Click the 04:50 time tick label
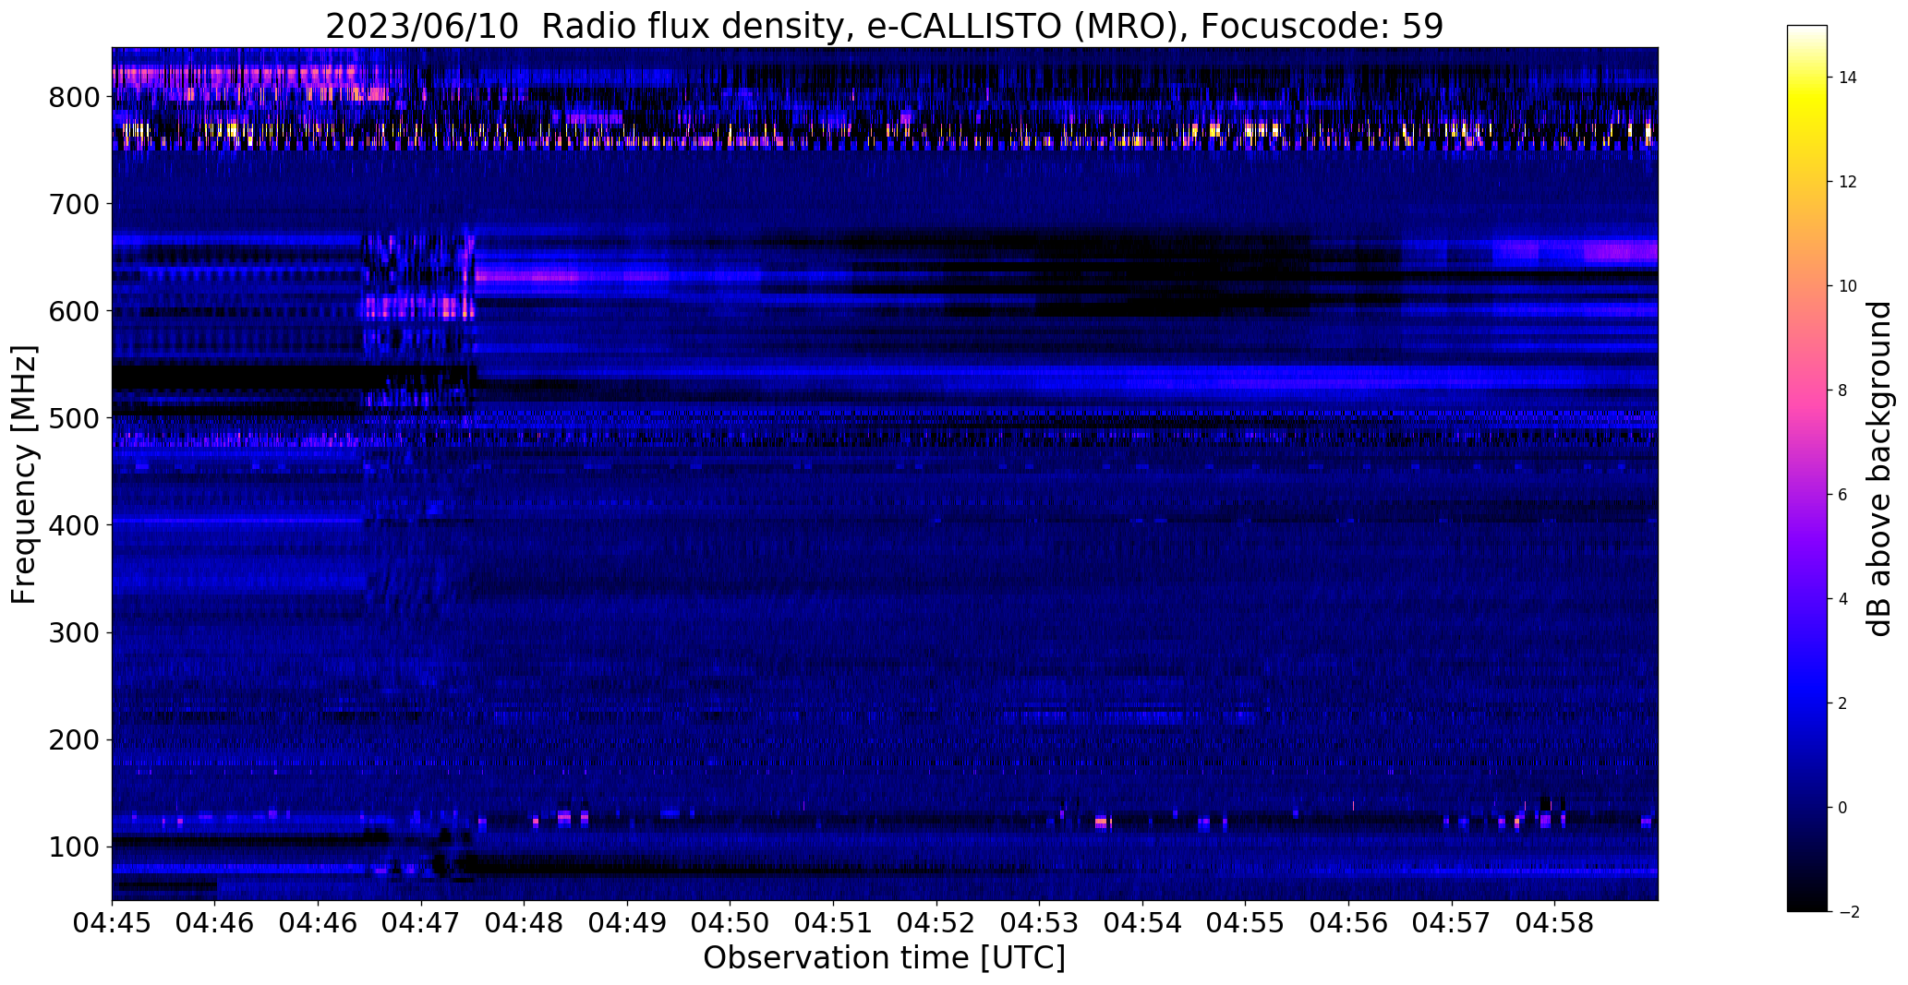This screenshot has height=985, width=1908. click(731, 922)
